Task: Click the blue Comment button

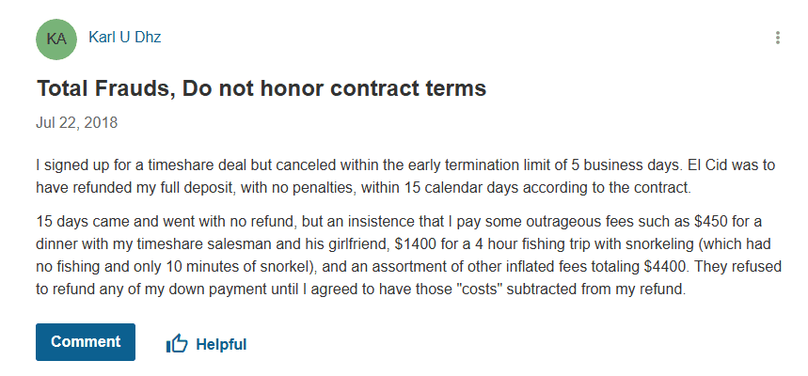Action: [86, 342]
